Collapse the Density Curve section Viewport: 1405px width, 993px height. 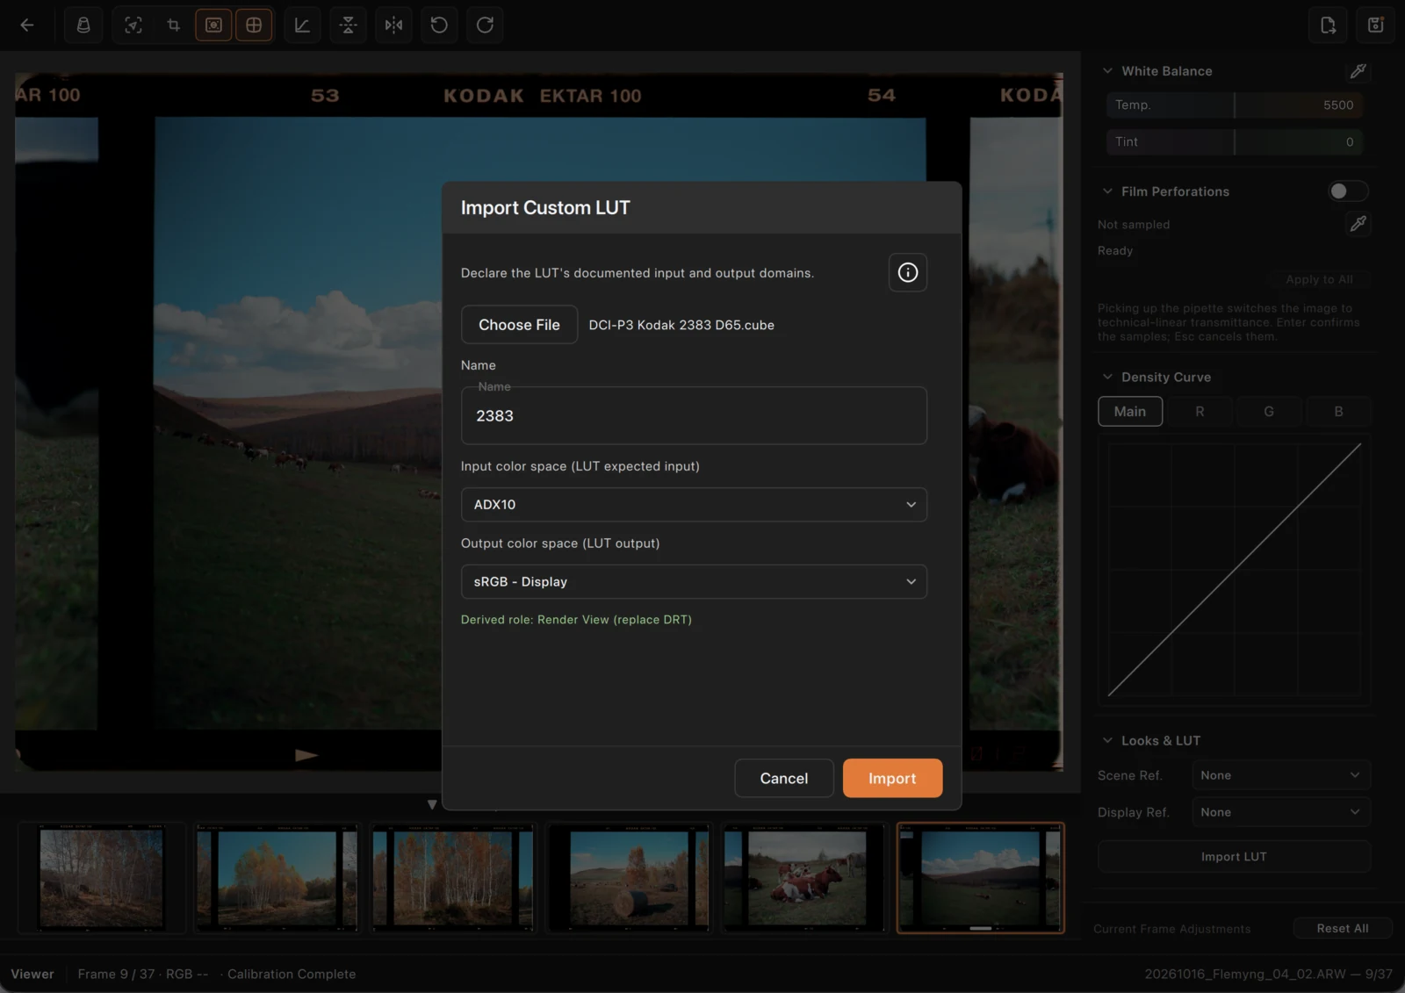pyautogui.click(x=1107, y=377)
